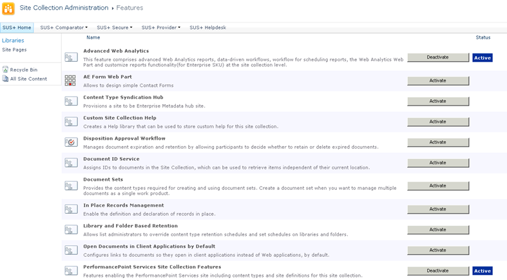
Task: Click the Document ID Service title
Action: (x=111, y=159)
